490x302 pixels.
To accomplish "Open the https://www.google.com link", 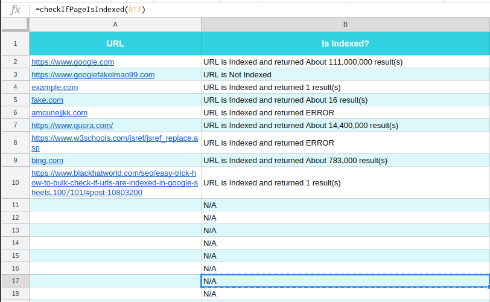I will pyautogui.click(x=72, y=62).
